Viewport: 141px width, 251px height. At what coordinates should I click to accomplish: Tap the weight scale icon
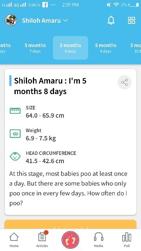tap(15, 134)
